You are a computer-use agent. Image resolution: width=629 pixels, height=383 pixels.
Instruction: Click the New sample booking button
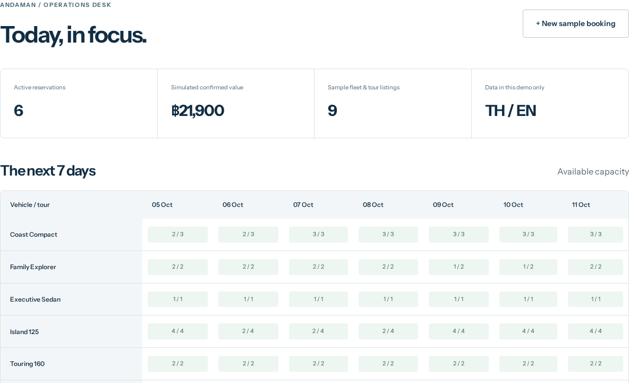(576, 24)
